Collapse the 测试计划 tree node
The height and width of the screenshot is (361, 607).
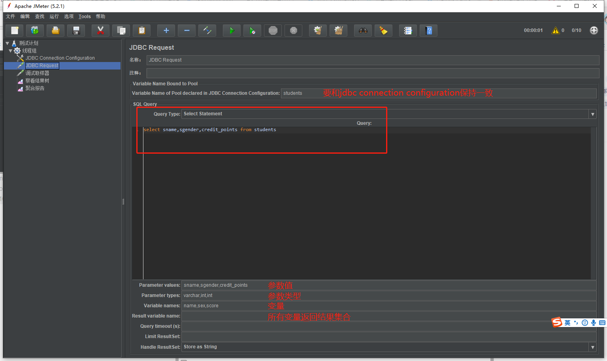[x=8, y=43]
